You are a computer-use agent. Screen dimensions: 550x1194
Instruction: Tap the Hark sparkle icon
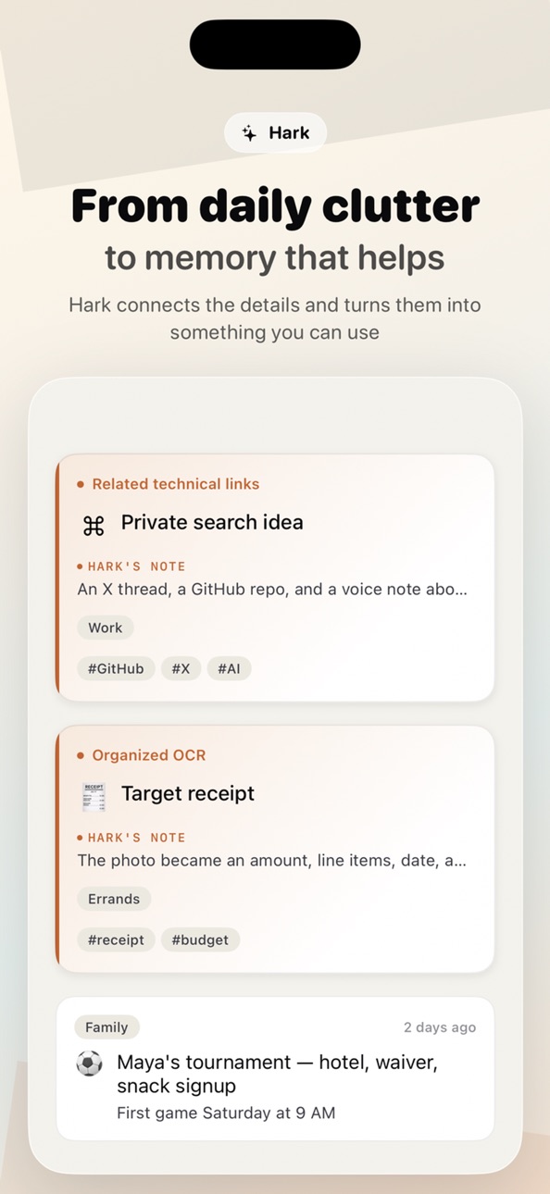249,133
